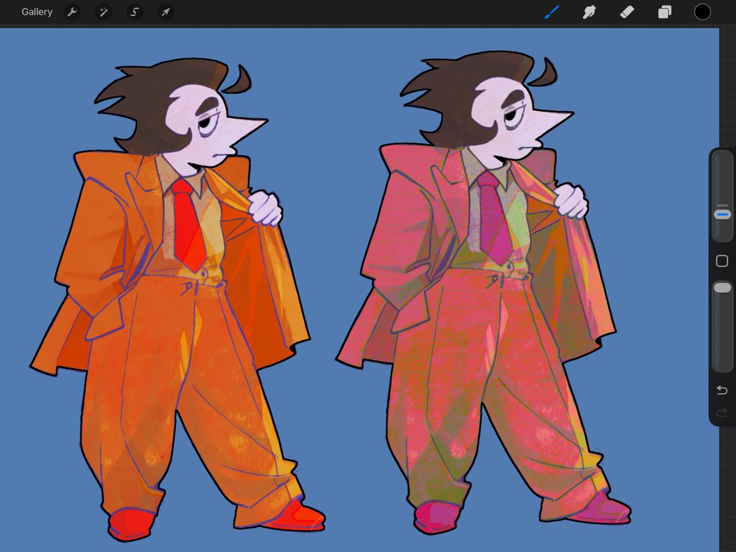Open the Layers panel

click(665, 12)
